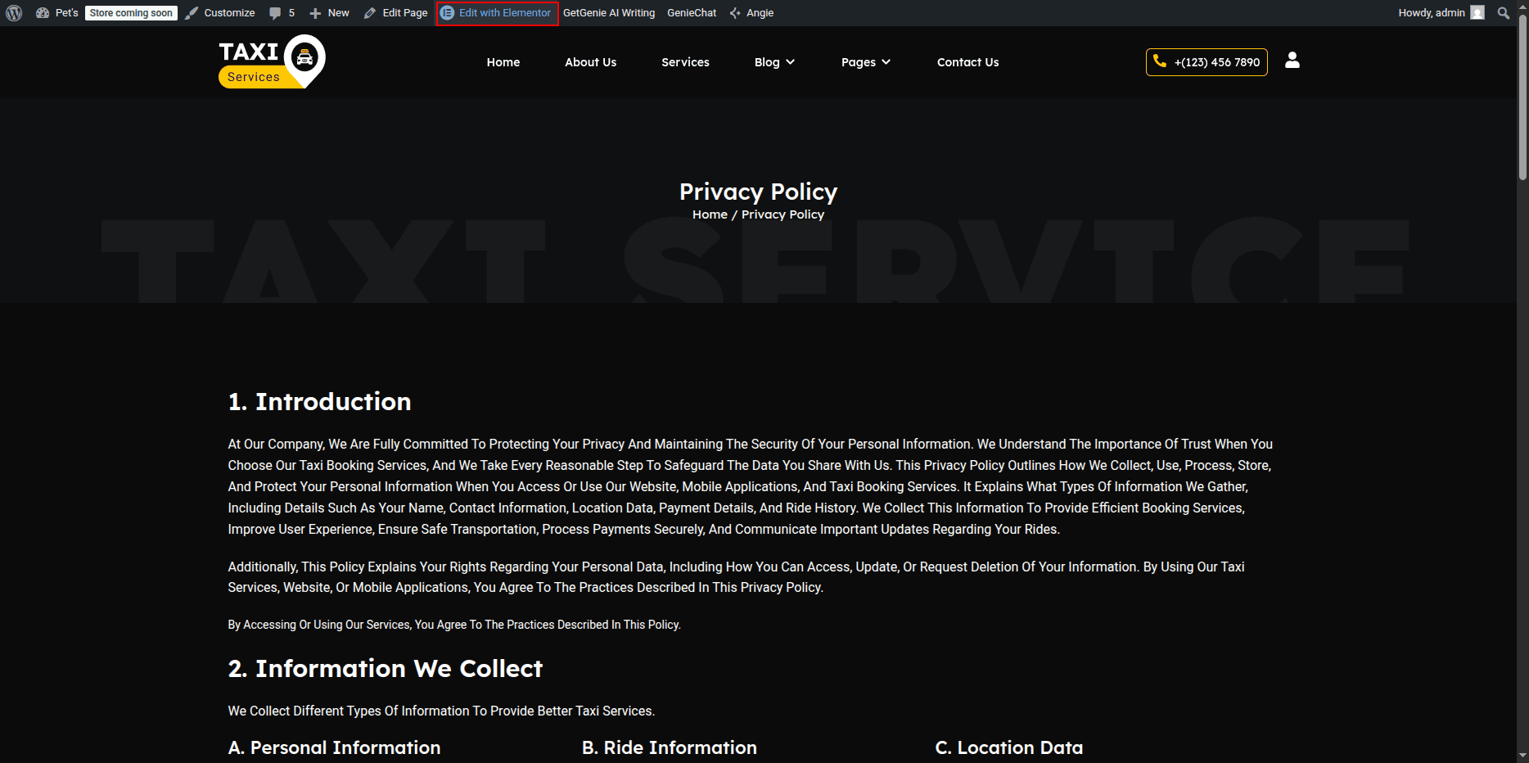1529x763 pixels.
Task: Click the New admin bar text
Action: (338, 13)
